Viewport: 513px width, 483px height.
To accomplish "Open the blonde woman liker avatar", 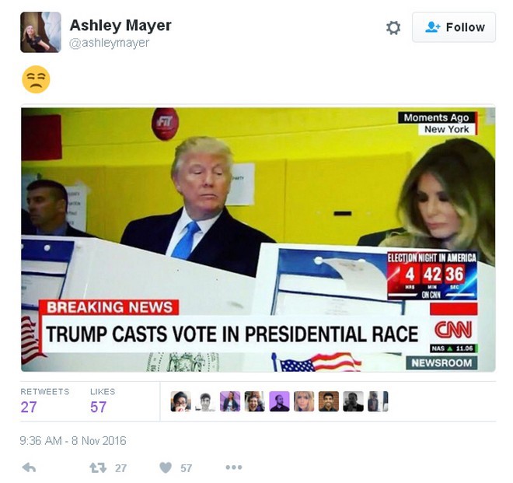I will tap(304, 401).
